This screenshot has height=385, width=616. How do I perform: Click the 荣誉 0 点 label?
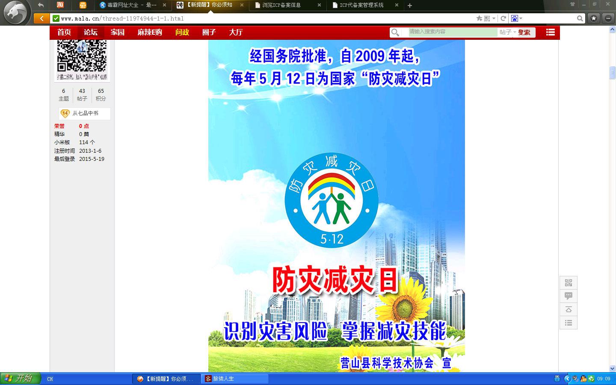pyautogui.click(x=71, y=126)
